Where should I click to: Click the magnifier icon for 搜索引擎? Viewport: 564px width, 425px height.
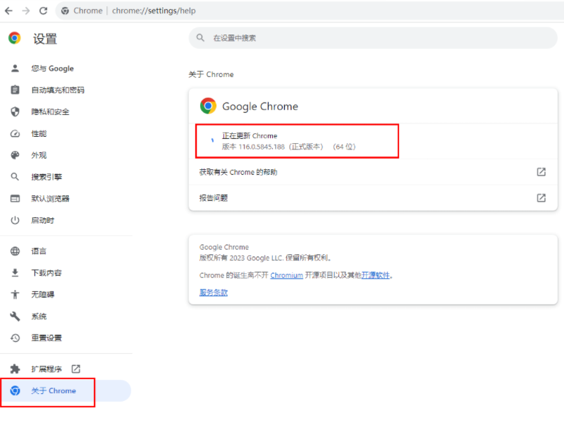[x=15, y=177]
